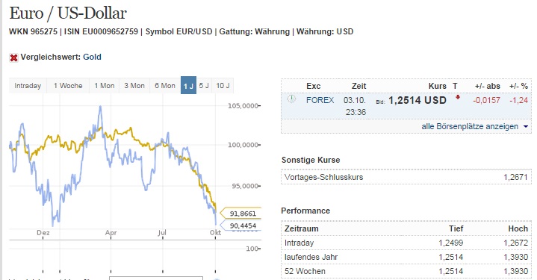Click the Okt marker on chart axis
The image size is (537, 280).
[215, 233]
